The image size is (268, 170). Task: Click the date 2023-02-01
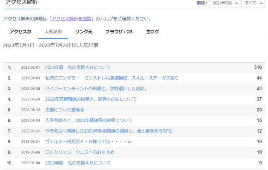pos(30,67)
